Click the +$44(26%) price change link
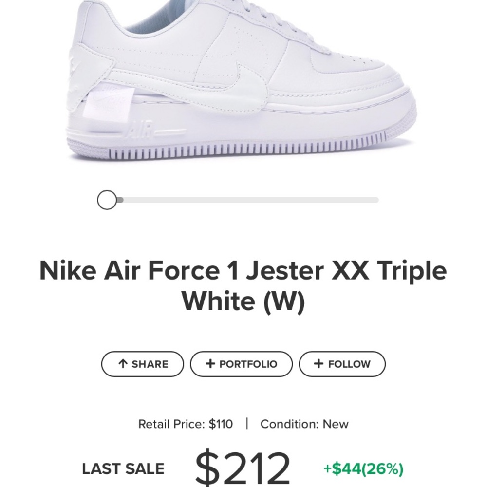 pos(363,468)
